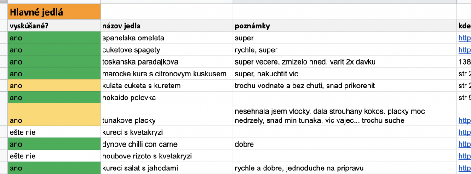This screenshot has width=471, height=174.
Task: Click the note starting "nesehnala jsem vlocky"
Action: tap(344, 115)
